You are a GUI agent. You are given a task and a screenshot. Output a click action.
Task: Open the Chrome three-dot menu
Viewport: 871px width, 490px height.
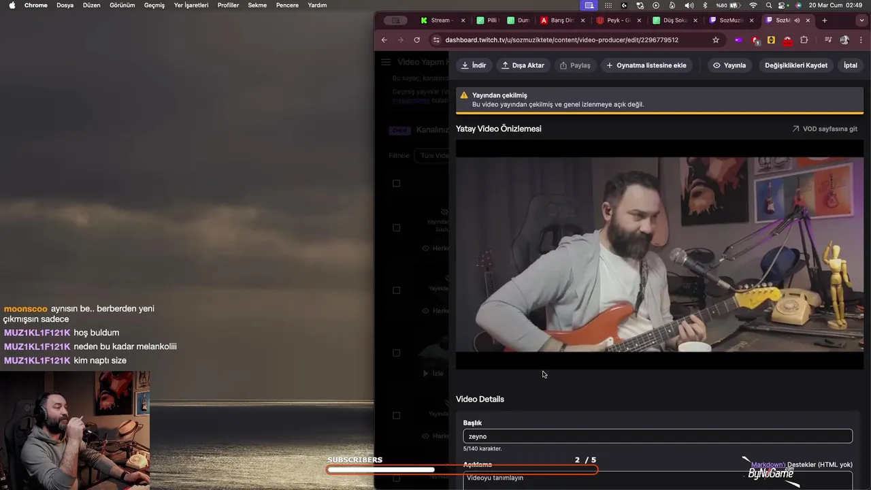click(861, 40)
